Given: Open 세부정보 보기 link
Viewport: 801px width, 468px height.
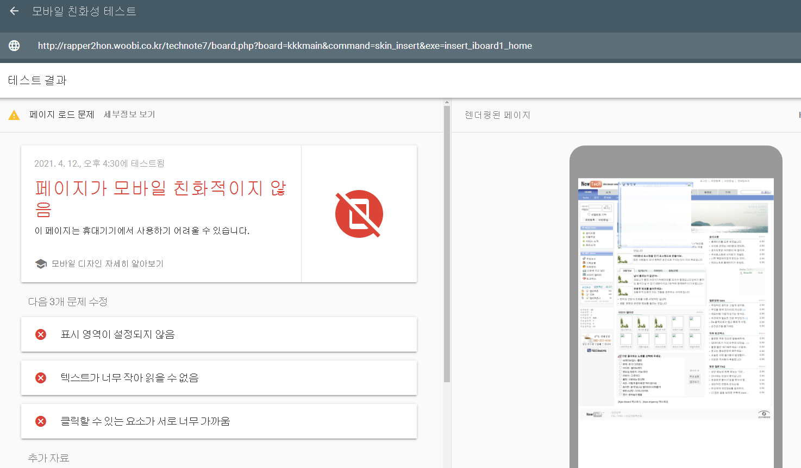Looking at the screenshot, I should (129, 115).
